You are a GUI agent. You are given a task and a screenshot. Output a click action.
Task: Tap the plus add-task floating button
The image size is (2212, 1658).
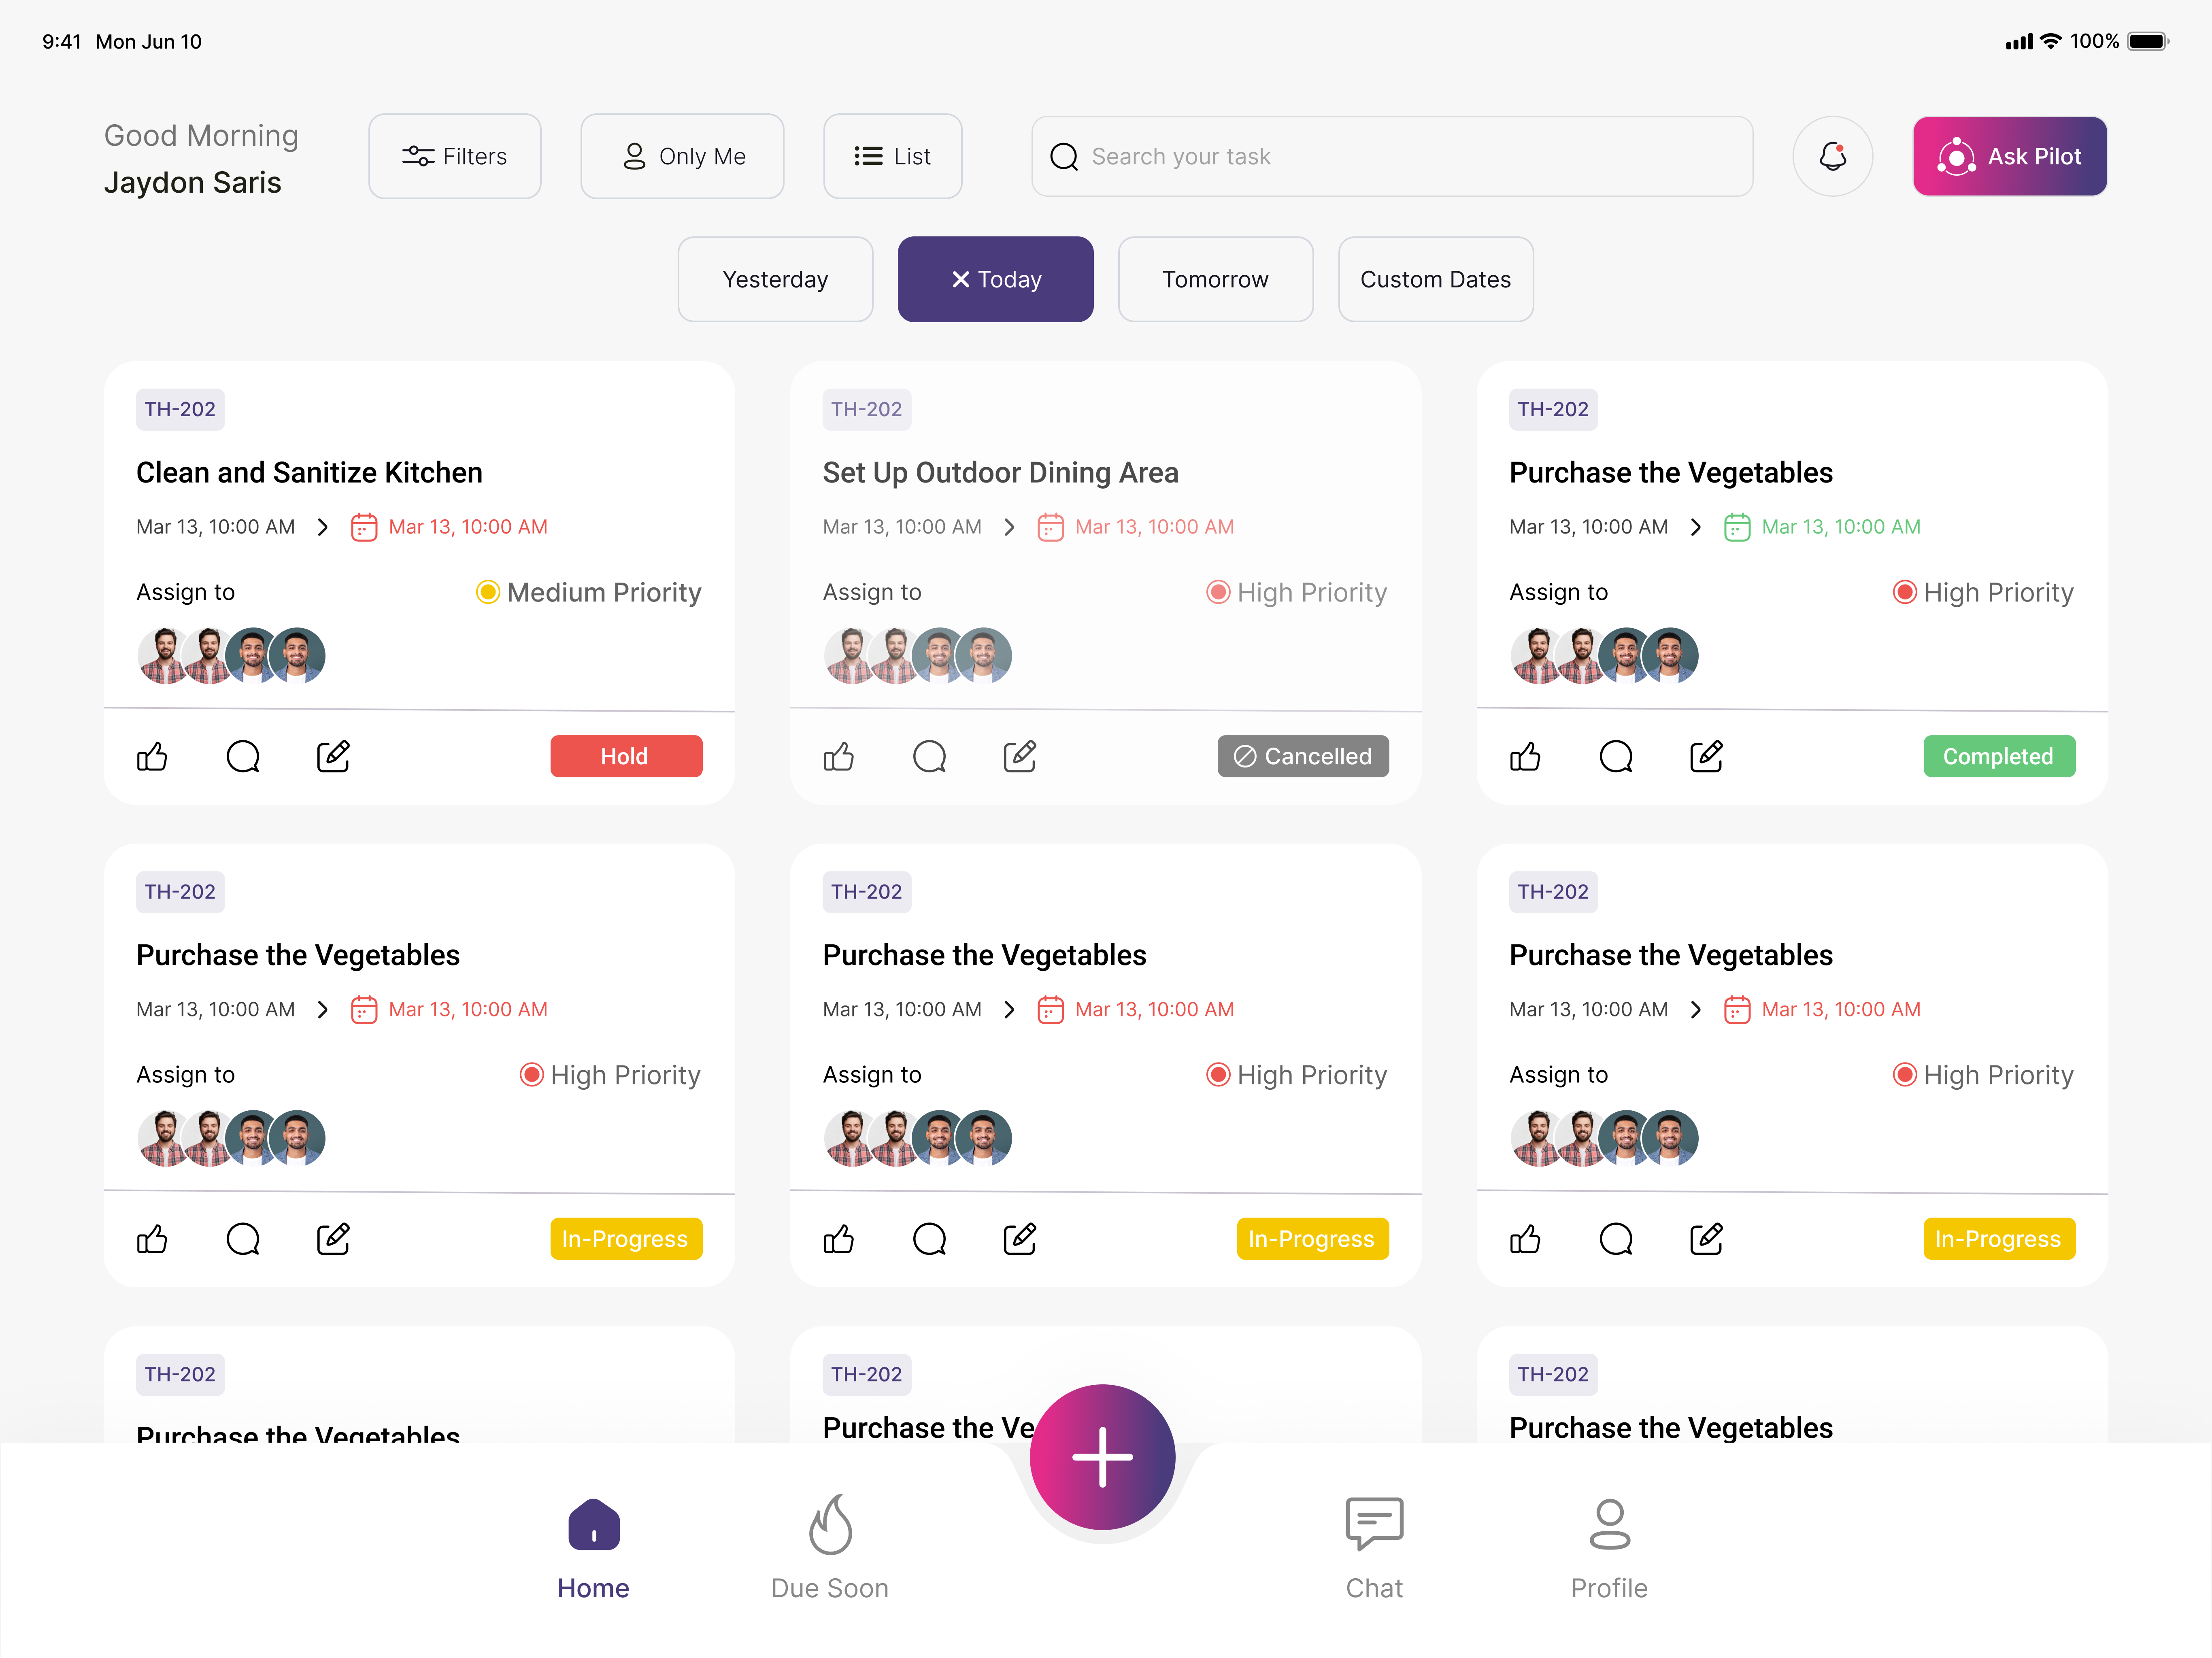(1102, 1456)
